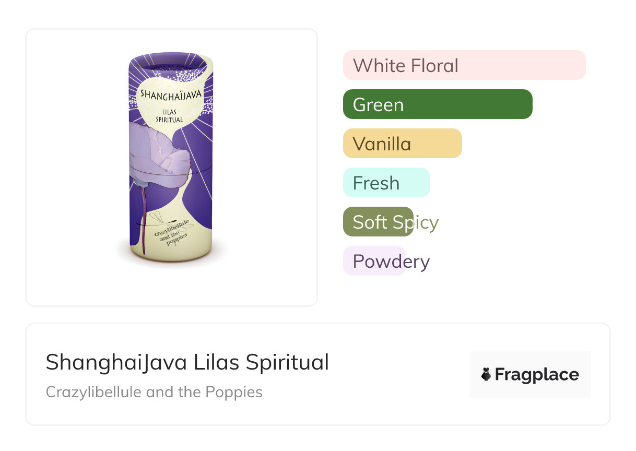Click the Fragplace wordmark text
Image resolution: width=636 pixels, height=451 pixels.
pyautogui.click(x=537, y=374)
